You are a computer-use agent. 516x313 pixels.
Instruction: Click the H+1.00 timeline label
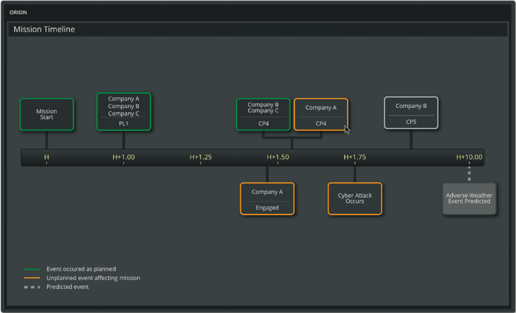[x=124, y=157]
